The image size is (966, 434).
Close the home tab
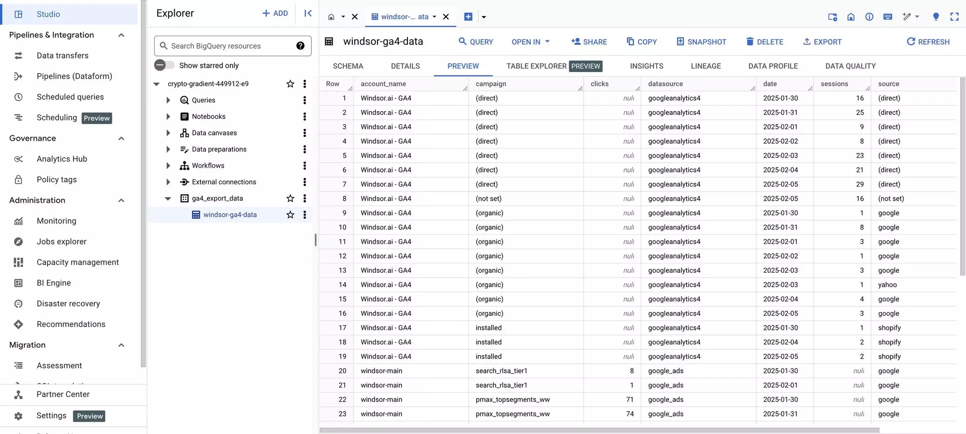[355, 17]
